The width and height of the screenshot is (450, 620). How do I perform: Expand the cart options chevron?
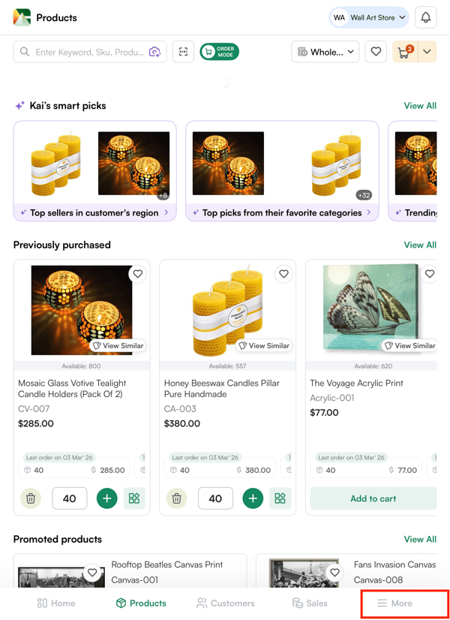pos(427,52)
